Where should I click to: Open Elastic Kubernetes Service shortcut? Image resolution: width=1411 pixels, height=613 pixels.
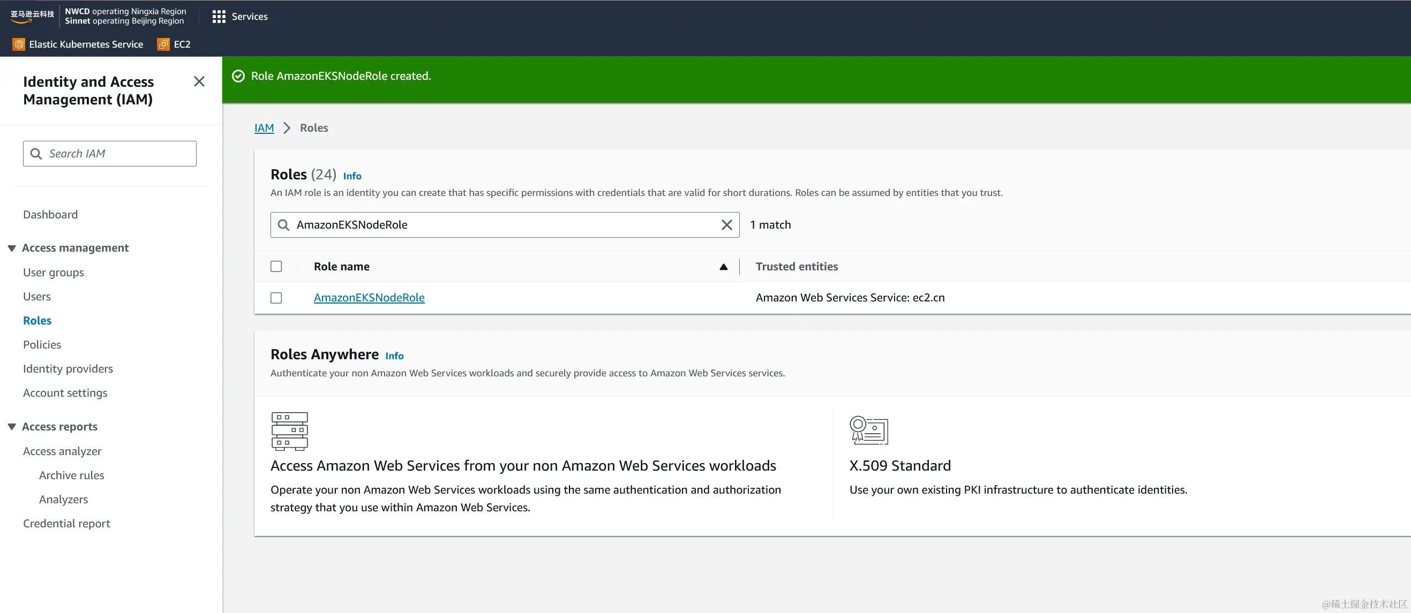(x=78, y=44)
